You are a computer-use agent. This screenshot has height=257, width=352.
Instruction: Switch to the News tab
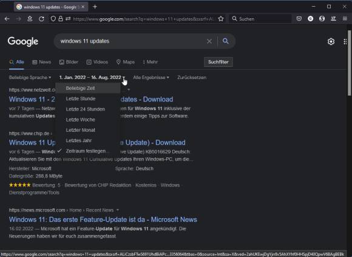tap(41, 62)
